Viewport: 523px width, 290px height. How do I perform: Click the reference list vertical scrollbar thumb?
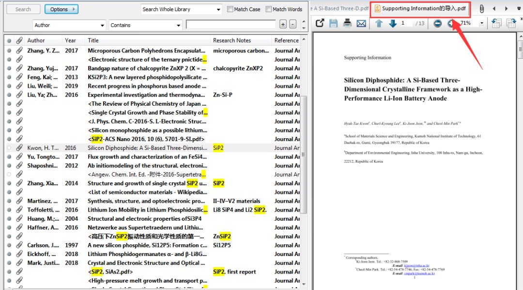tap(304, 154)
